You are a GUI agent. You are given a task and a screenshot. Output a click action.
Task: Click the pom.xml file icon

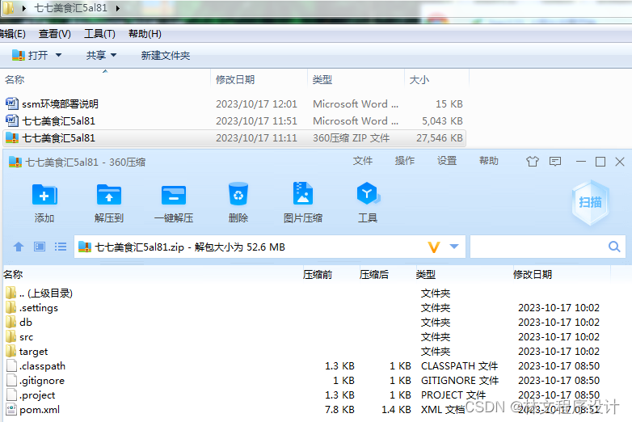point(11,410)
